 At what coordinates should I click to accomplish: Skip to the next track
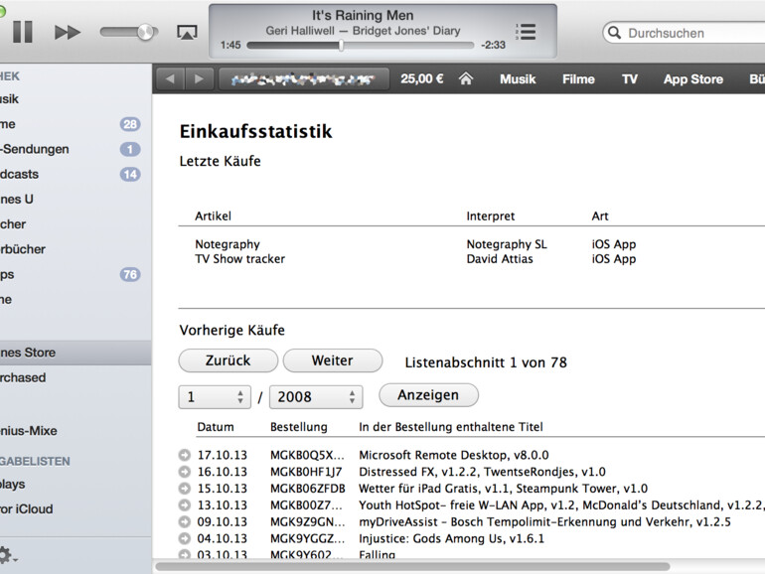click(x=68, y=32)
